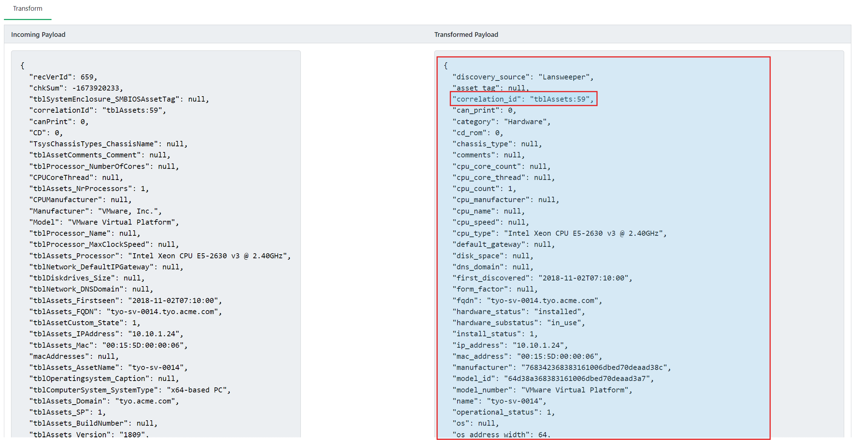
Task: Click the tblProcessor_MaxClockSpeed line
Action: click(x=104, y=244)
